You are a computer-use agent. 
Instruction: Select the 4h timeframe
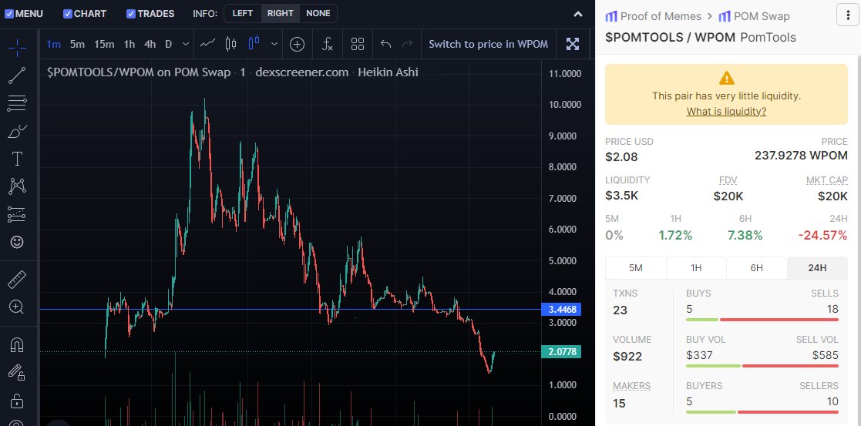click(150, 44)
